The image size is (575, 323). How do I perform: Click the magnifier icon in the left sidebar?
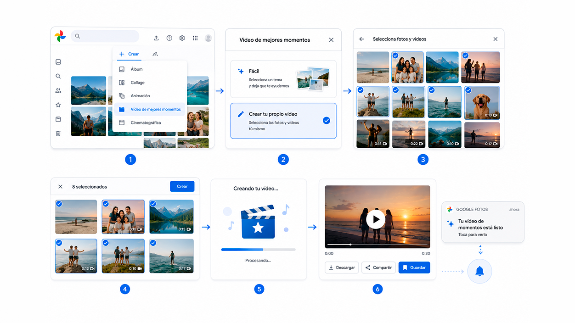[x=58, y=76]
